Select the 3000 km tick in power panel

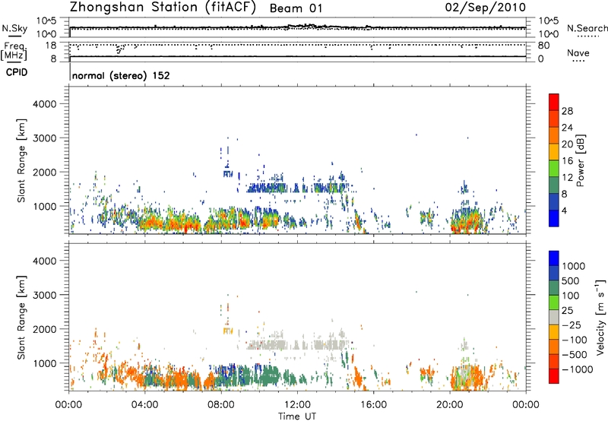click(x=44, y=138)
